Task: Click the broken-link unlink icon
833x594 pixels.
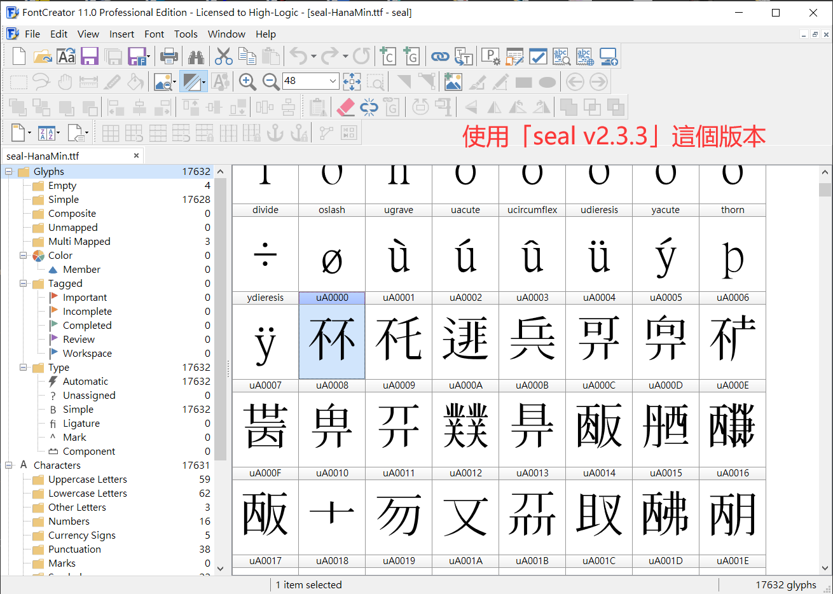Action: [x=369, y=107]
